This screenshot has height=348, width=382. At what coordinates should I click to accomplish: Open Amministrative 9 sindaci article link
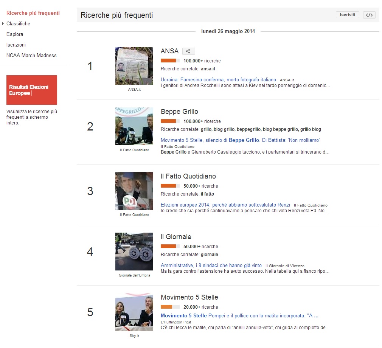tap(211, 266)
